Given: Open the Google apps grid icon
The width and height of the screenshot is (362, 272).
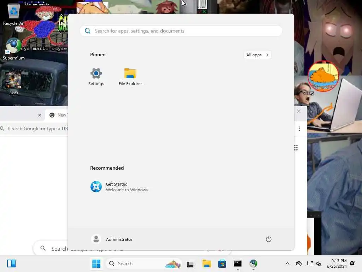Looking at the screenshot, I should tap(296, 148).
